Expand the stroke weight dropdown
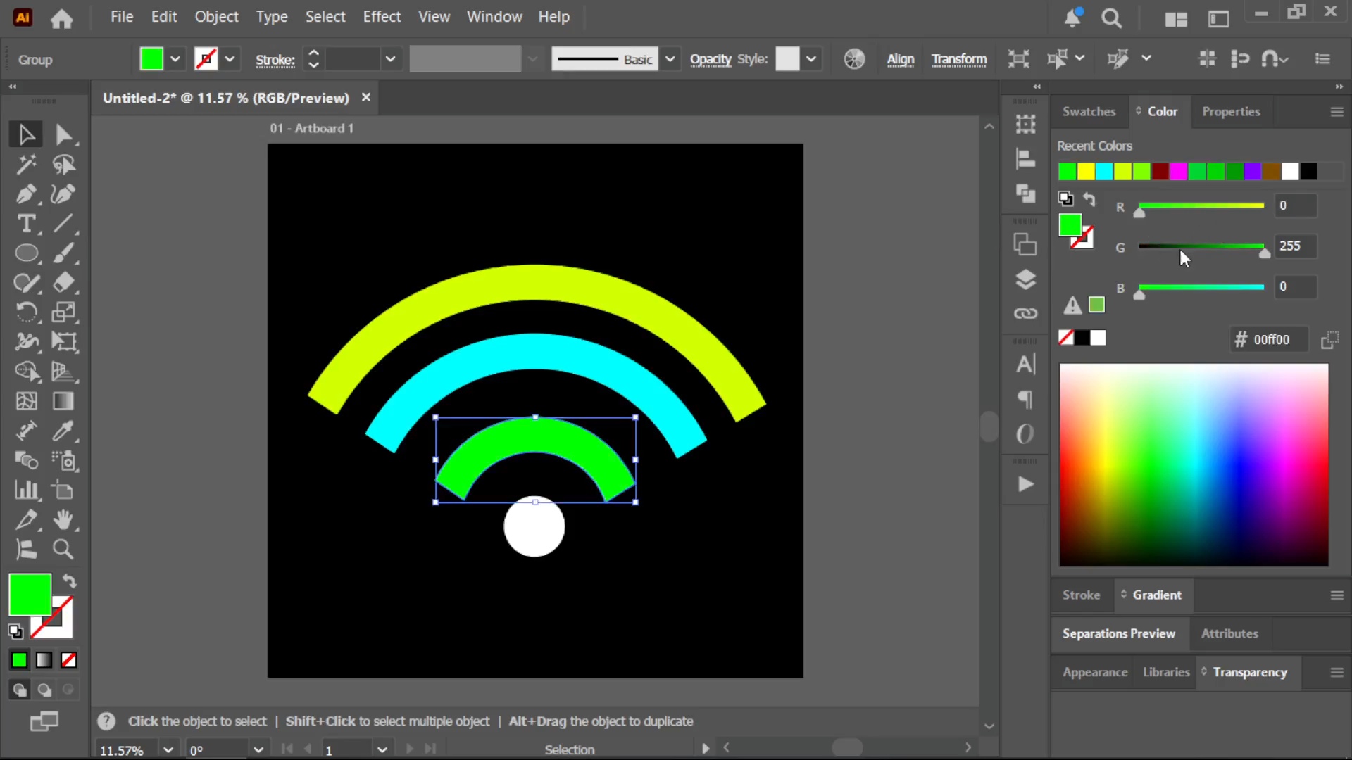 coord(390,59)
